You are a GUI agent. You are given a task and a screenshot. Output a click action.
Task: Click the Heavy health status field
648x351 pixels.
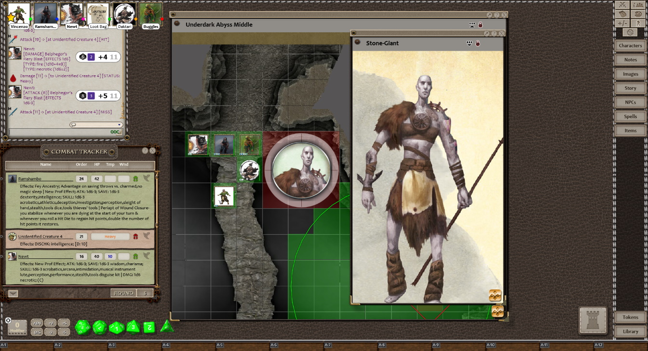pyautogui.click(x=110, y=237)
